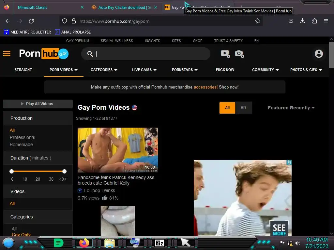Open the user account avatar icon
This screenshot has width=334, height=250.
(x=319, y=54)
